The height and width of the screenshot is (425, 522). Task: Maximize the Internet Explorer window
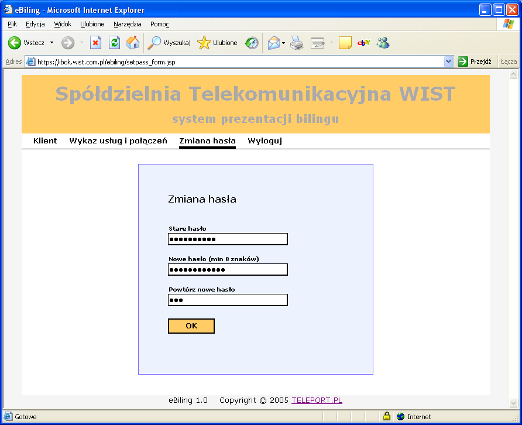(499, 10)
